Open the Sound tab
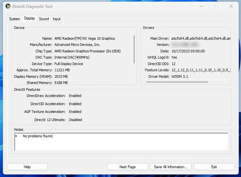The image size is (241, 177). (44, 19)
